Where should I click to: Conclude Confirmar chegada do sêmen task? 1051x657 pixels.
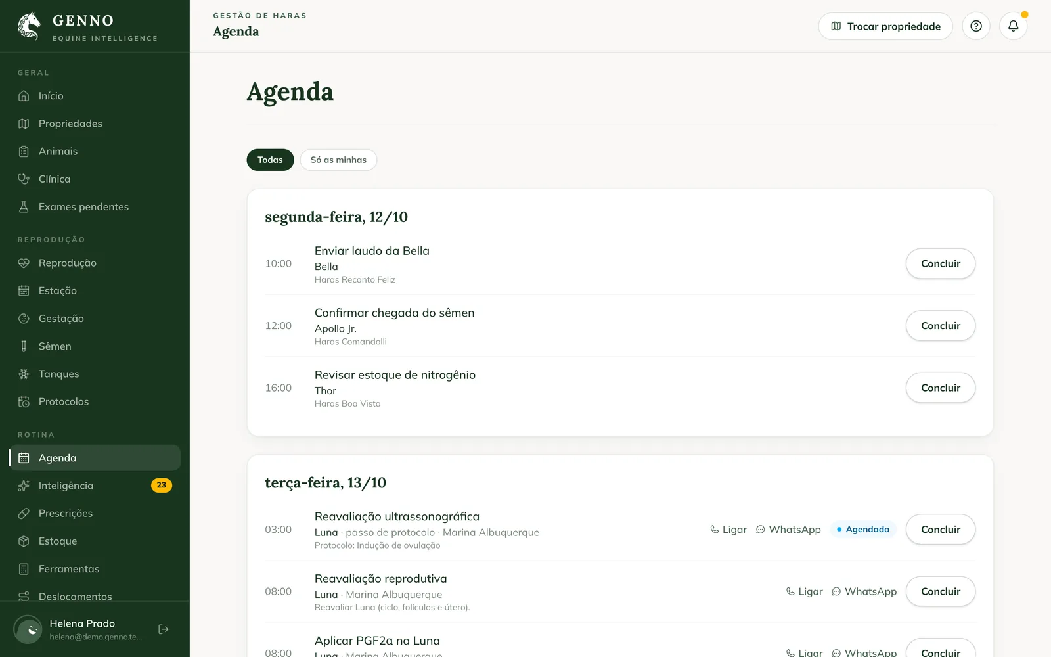click(940, 326)
